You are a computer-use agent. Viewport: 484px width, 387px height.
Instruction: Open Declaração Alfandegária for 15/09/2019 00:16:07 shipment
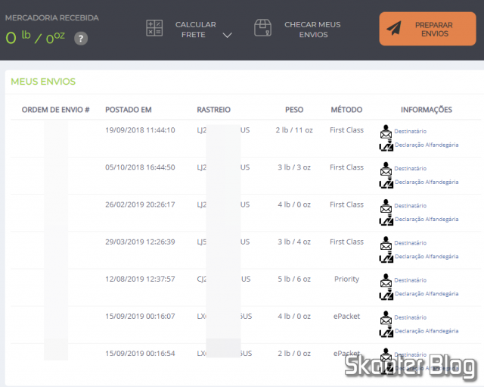(427, 331)
